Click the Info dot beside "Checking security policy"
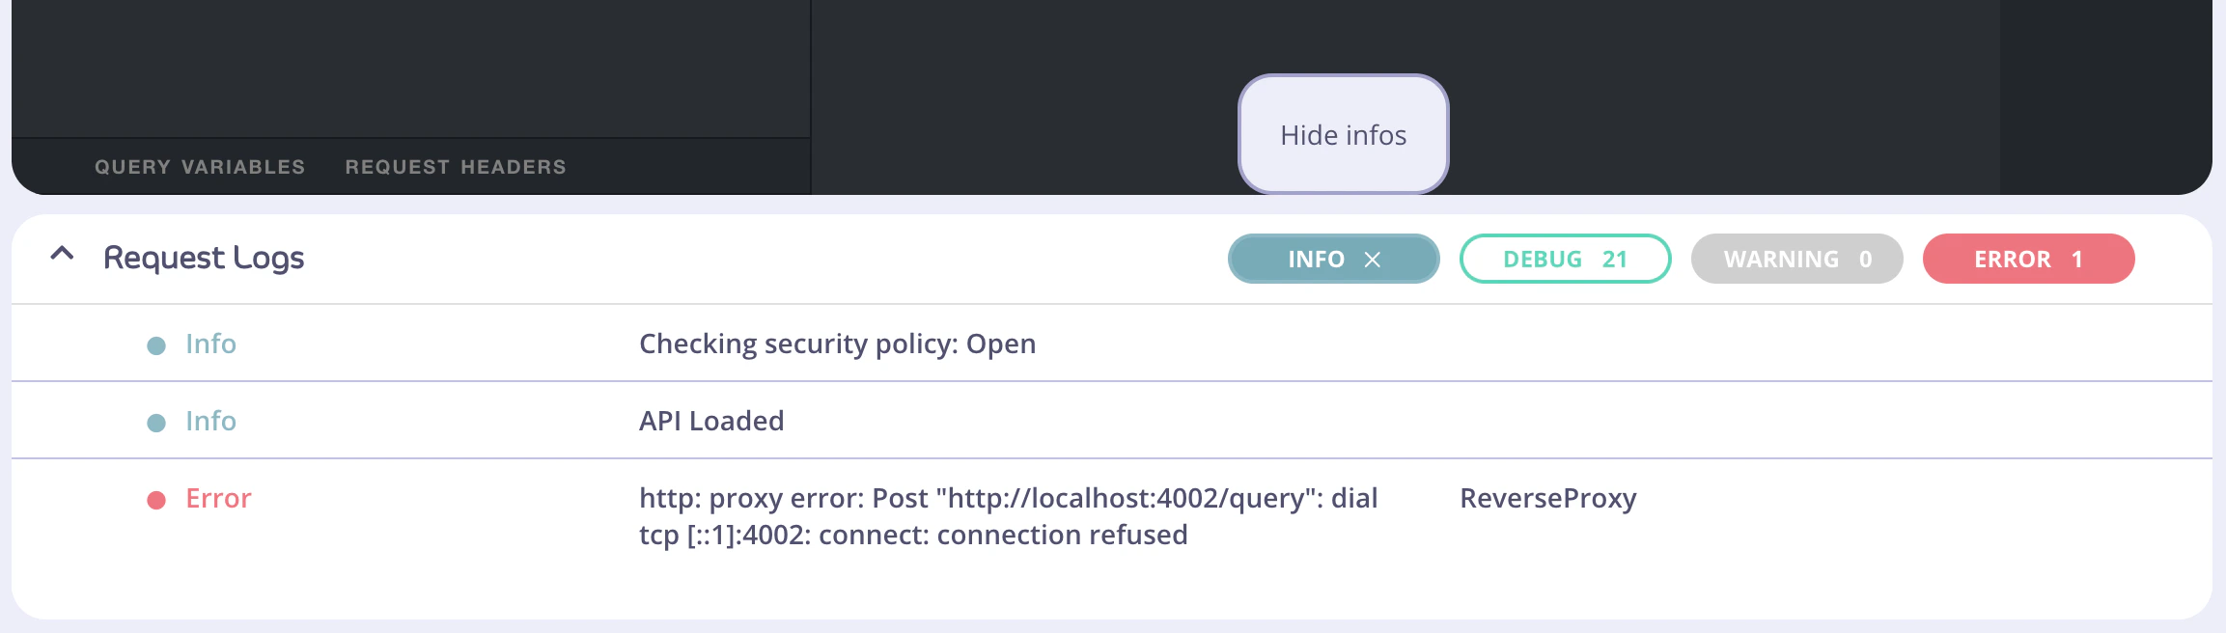This screenshot has width=2226, height=633. coord(155,344)
